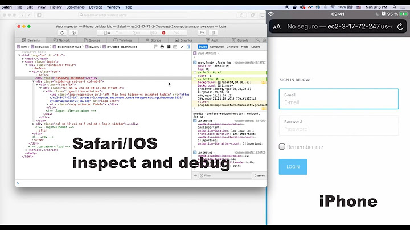Select the div faded-bg animated row

[103, 78]
